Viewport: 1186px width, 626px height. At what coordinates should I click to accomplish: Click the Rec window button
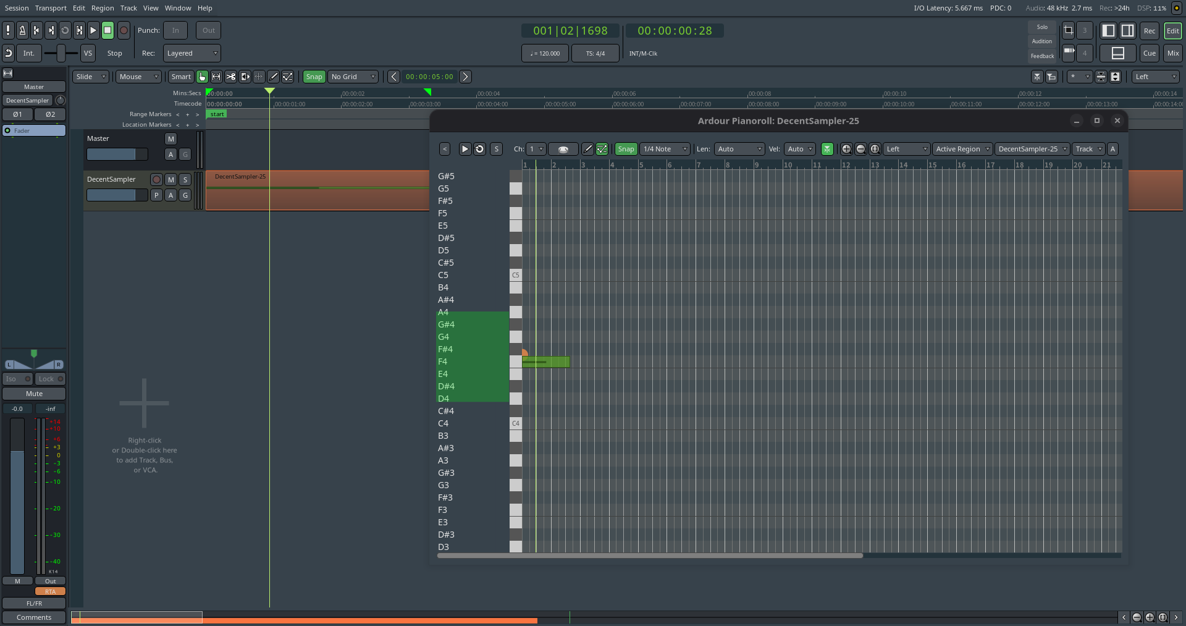1150,30
